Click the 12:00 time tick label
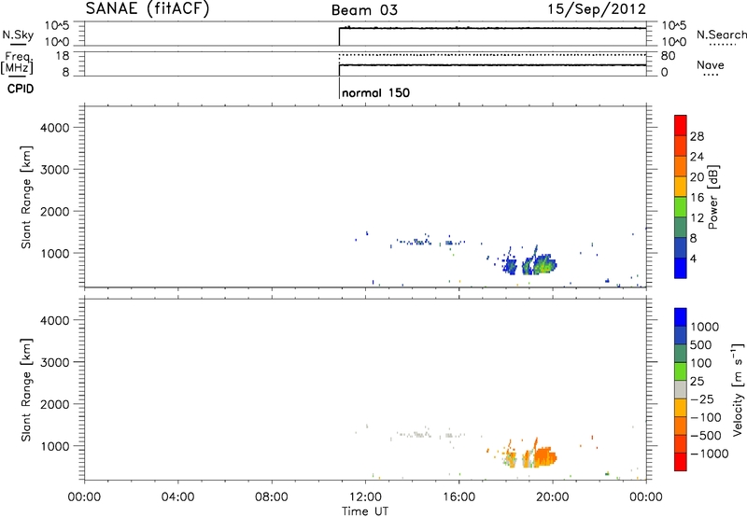Image resolution: width=747 pixels, height=517 pixels. point(365,497)
